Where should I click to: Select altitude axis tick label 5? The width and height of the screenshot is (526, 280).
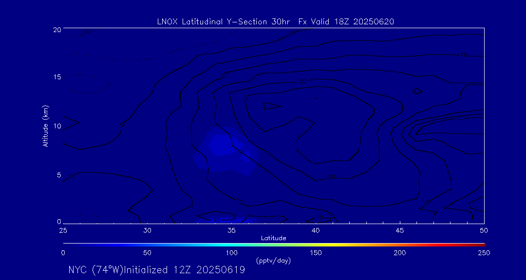(59, 175)
